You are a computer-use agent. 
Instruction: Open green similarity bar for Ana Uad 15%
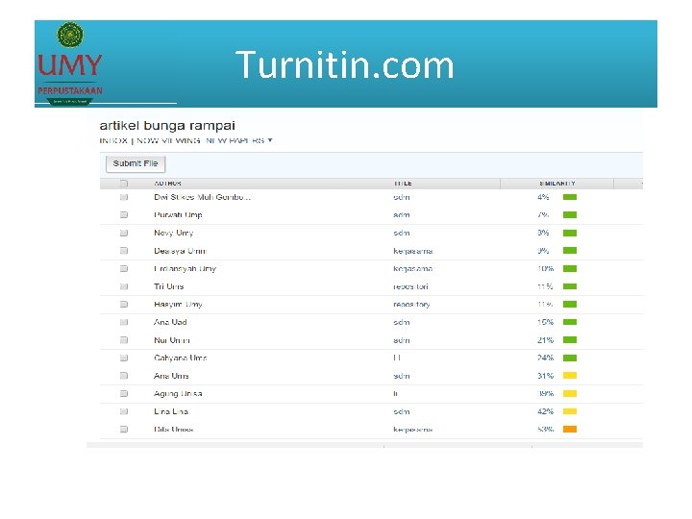pyautogui.click(x=570, y=322)
